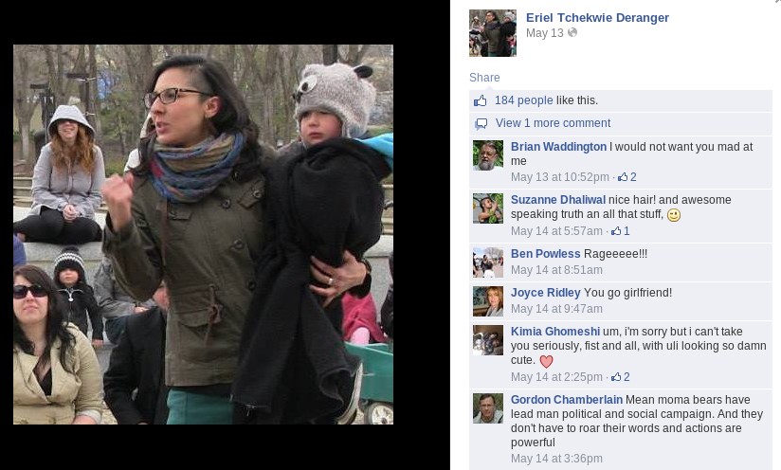Visit Suzanne Dhaliwal's profile
The image size is (781, 470).
point(558,200)
